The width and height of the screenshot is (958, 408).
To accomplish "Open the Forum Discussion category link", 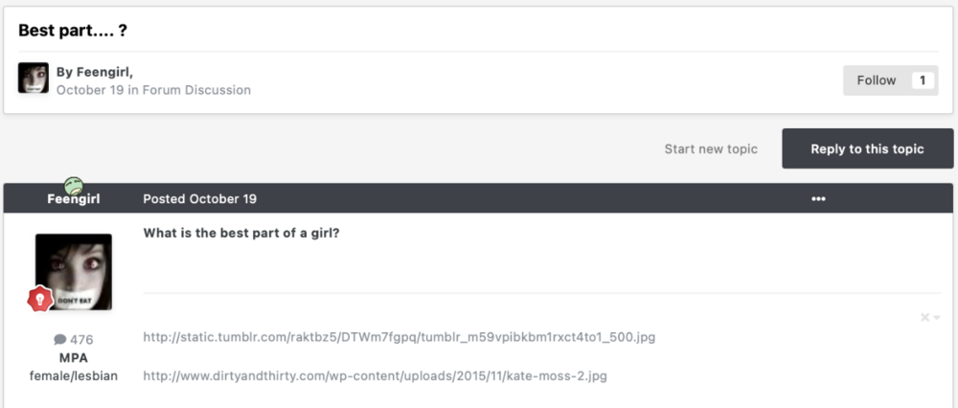I will pyautogui.click(x=196, y=90).
